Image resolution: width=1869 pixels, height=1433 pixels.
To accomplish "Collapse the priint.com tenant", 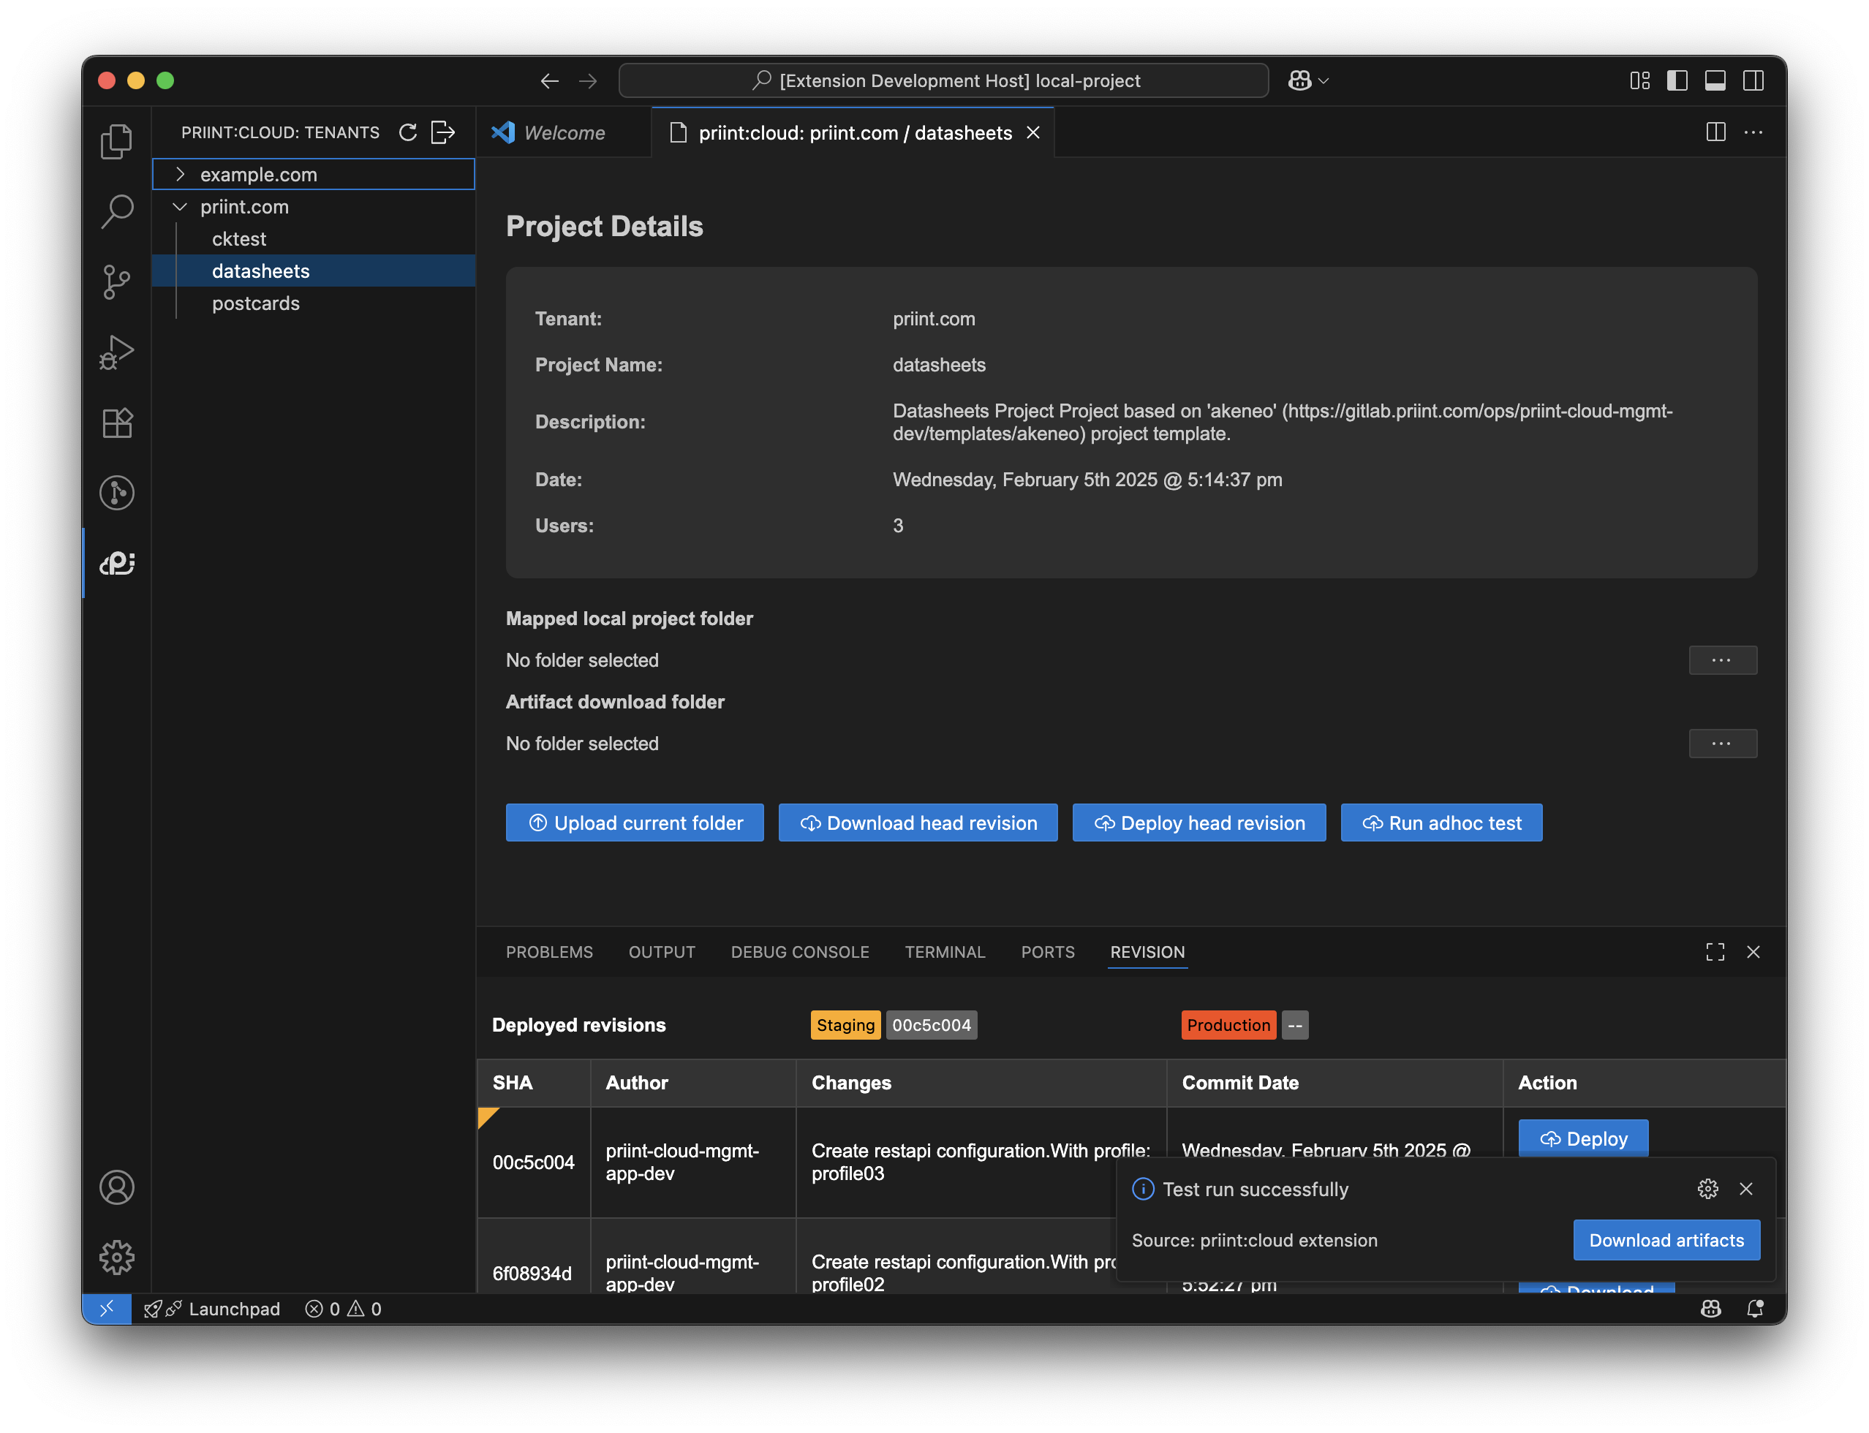I will tap(180, 206).
